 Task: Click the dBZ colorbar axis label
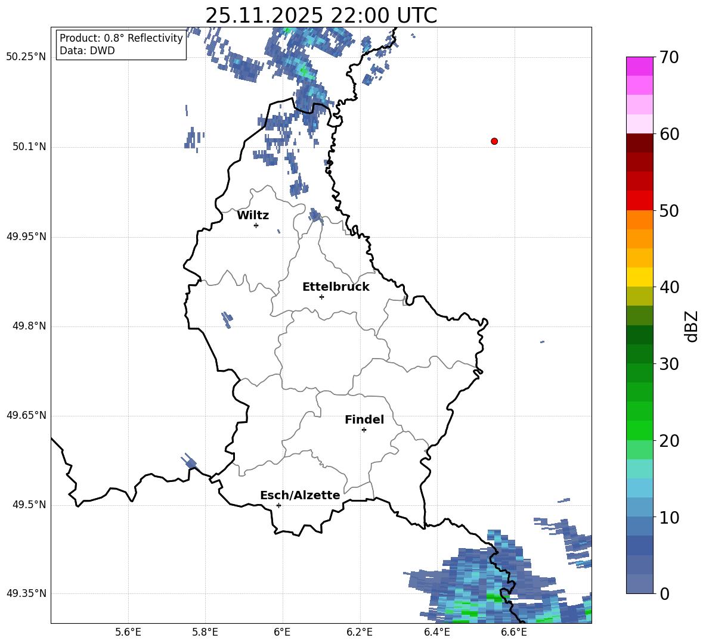(691, 326)
